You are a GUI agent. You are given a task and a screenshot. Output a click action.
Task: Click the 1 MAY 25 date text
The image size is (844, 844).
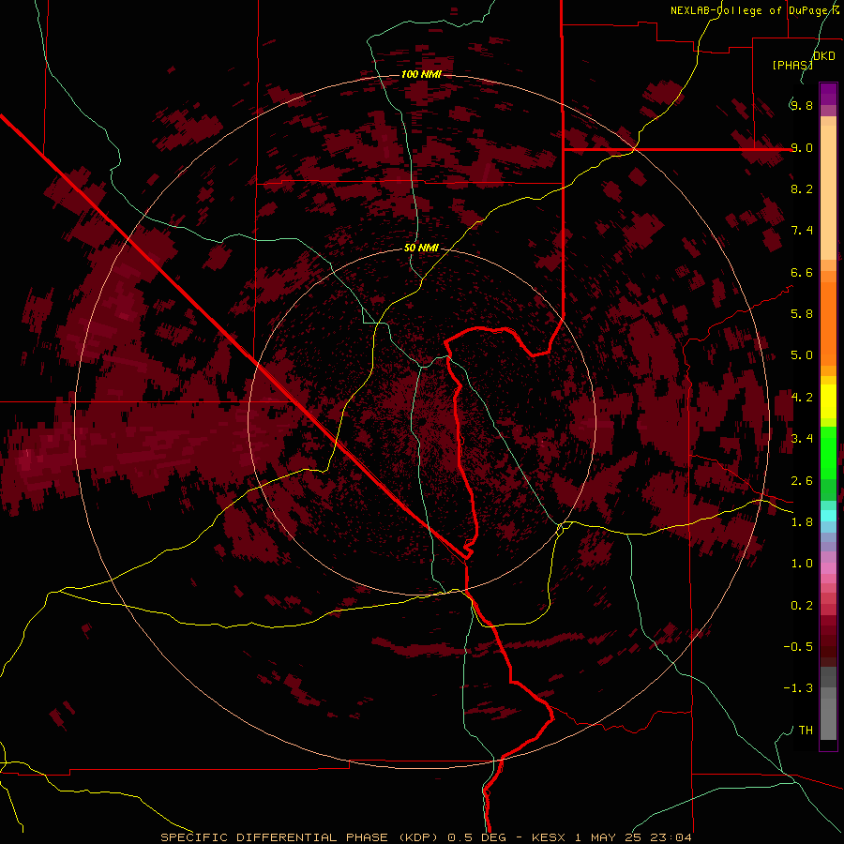click(609, 837)
